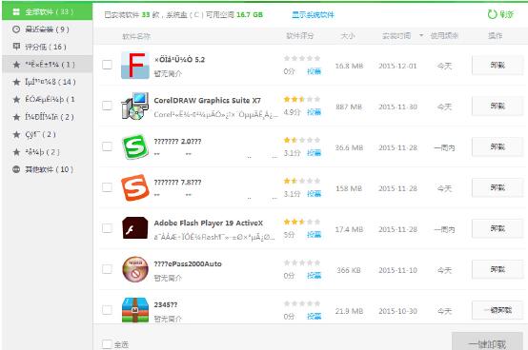Image resolution: width=528 pixels, height=350 pixels.
Task: Check the box for the 2345 app
Action: point(107,310)
